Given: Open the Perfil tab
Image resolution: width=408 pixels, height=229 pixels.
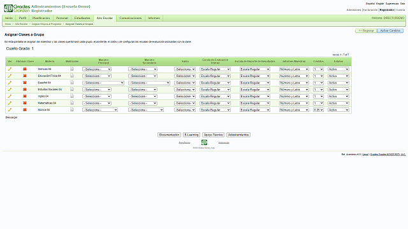Looking at the screenshot, I should tap(23, 18).
